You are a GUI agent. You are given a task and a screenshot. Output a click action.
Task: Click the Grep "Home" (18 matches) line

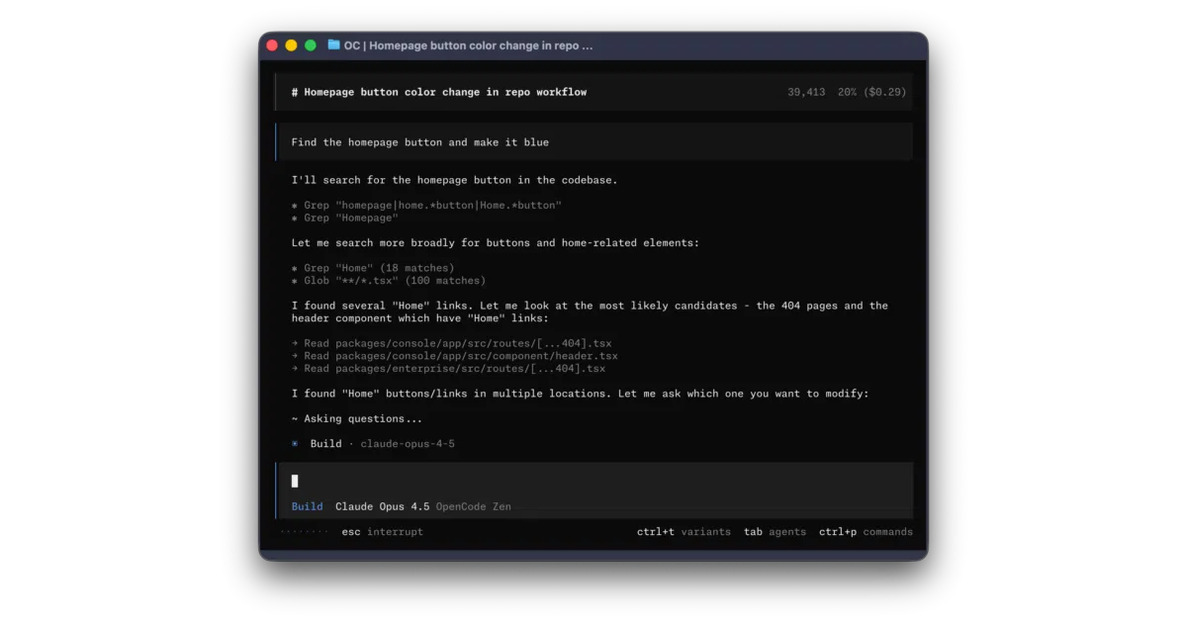(373, 268)
